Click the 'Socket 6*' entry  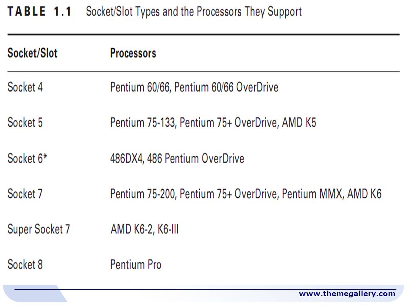(x=27, y=158)
